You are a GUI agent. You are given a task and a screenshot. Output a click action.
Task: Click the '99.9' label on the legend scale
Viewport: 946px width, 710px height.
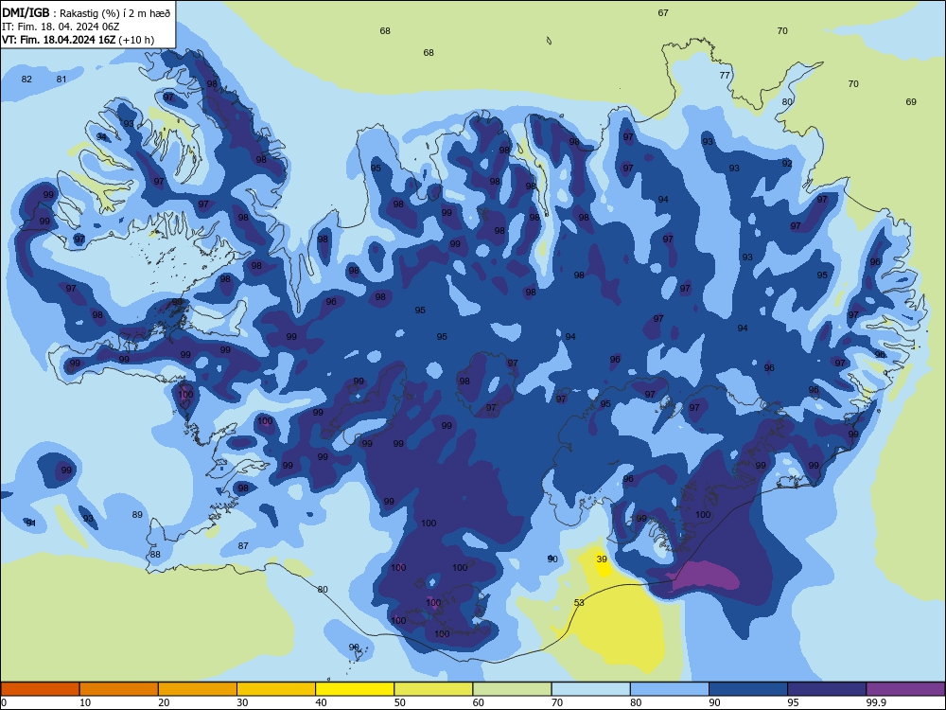pos(875,702)
